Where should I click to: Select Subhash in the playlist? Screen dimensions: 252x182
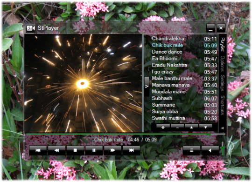pyautogui.click(x=184, y=98)
